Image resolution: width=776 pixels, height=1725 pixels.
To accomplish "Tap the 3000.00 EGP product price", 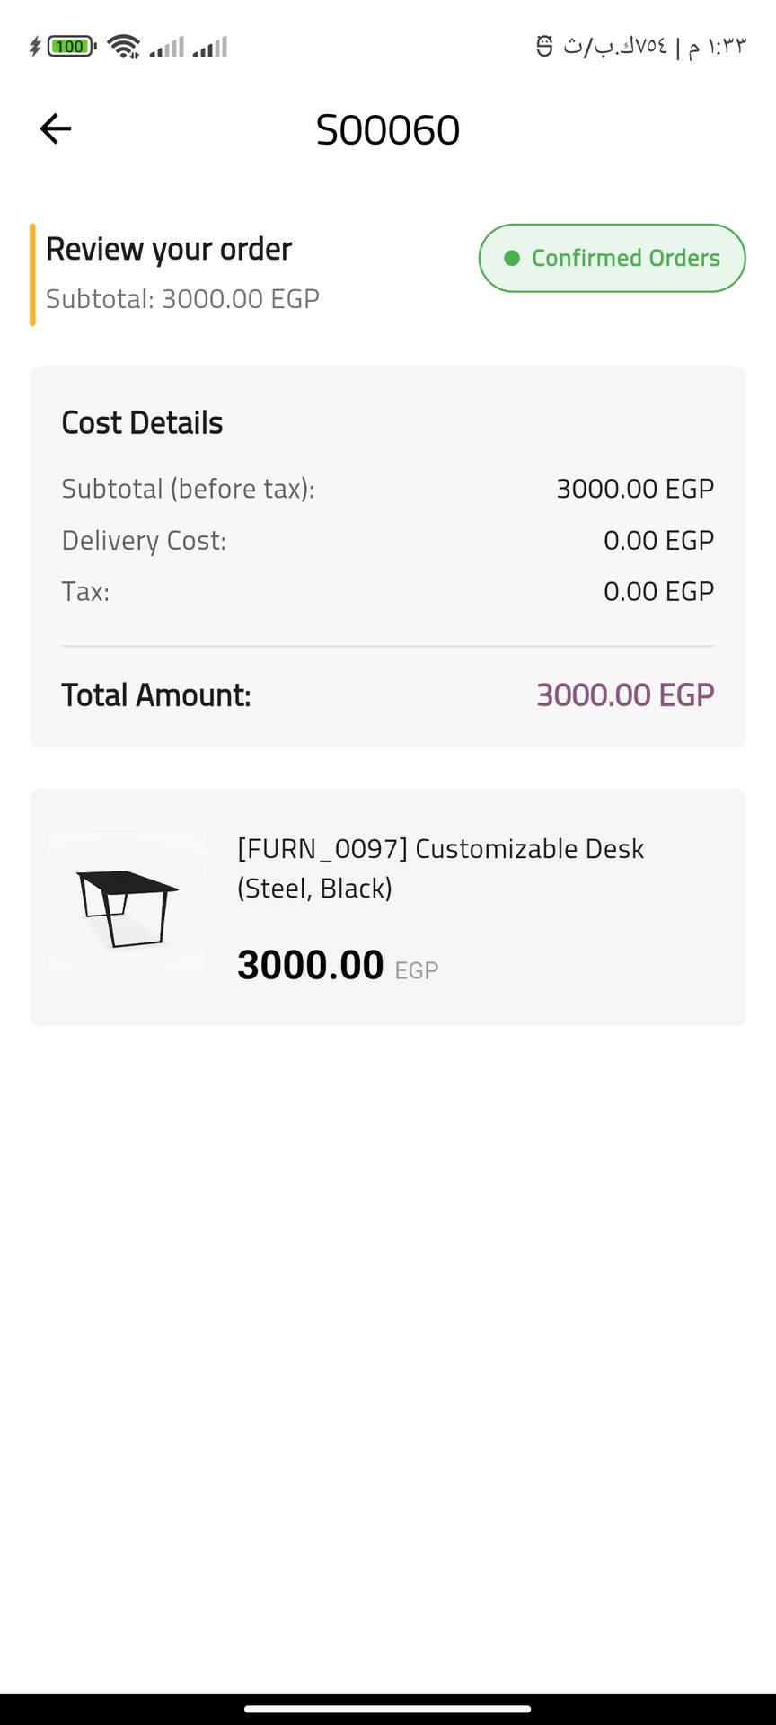I will [338, 966].
